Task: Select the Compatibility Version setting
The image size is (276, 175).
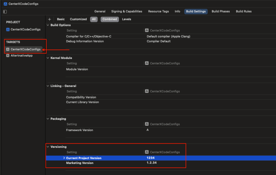Action: coord(81,97)
